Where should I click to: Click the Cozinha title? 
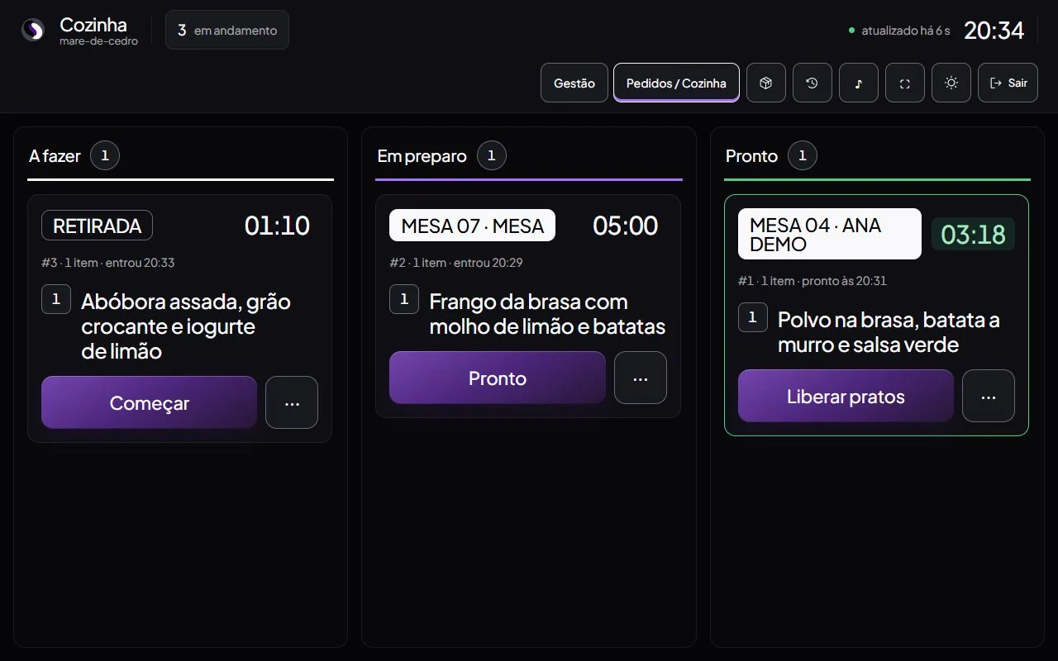click(x=93, y=24)
